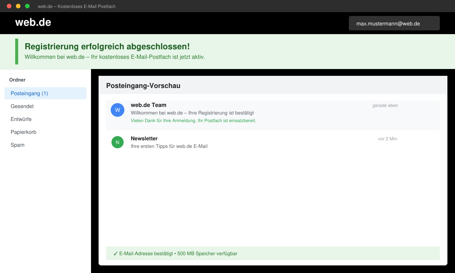Image resolution: width=455 pixels, height=273 pixels.
Task: Click subject 'Ihre ersten Tipps für web.de E-Mail'
Action: [x=169, y=146]
